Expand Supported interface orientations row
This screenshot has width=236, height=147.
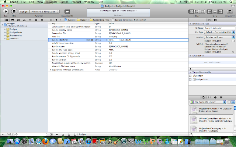point(51,69)
